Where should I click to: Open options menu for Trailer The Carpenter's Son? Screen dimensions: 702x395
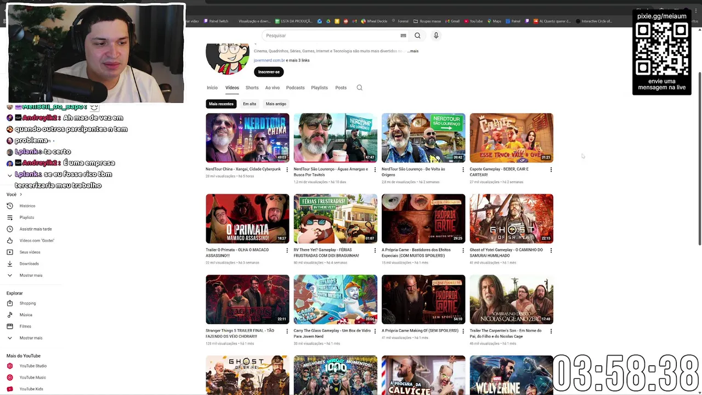coord(551,331)
